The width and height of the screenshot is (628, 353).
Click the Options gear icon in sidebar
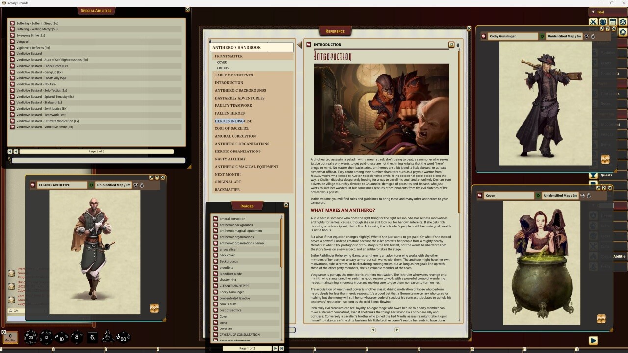click(623, 32)
